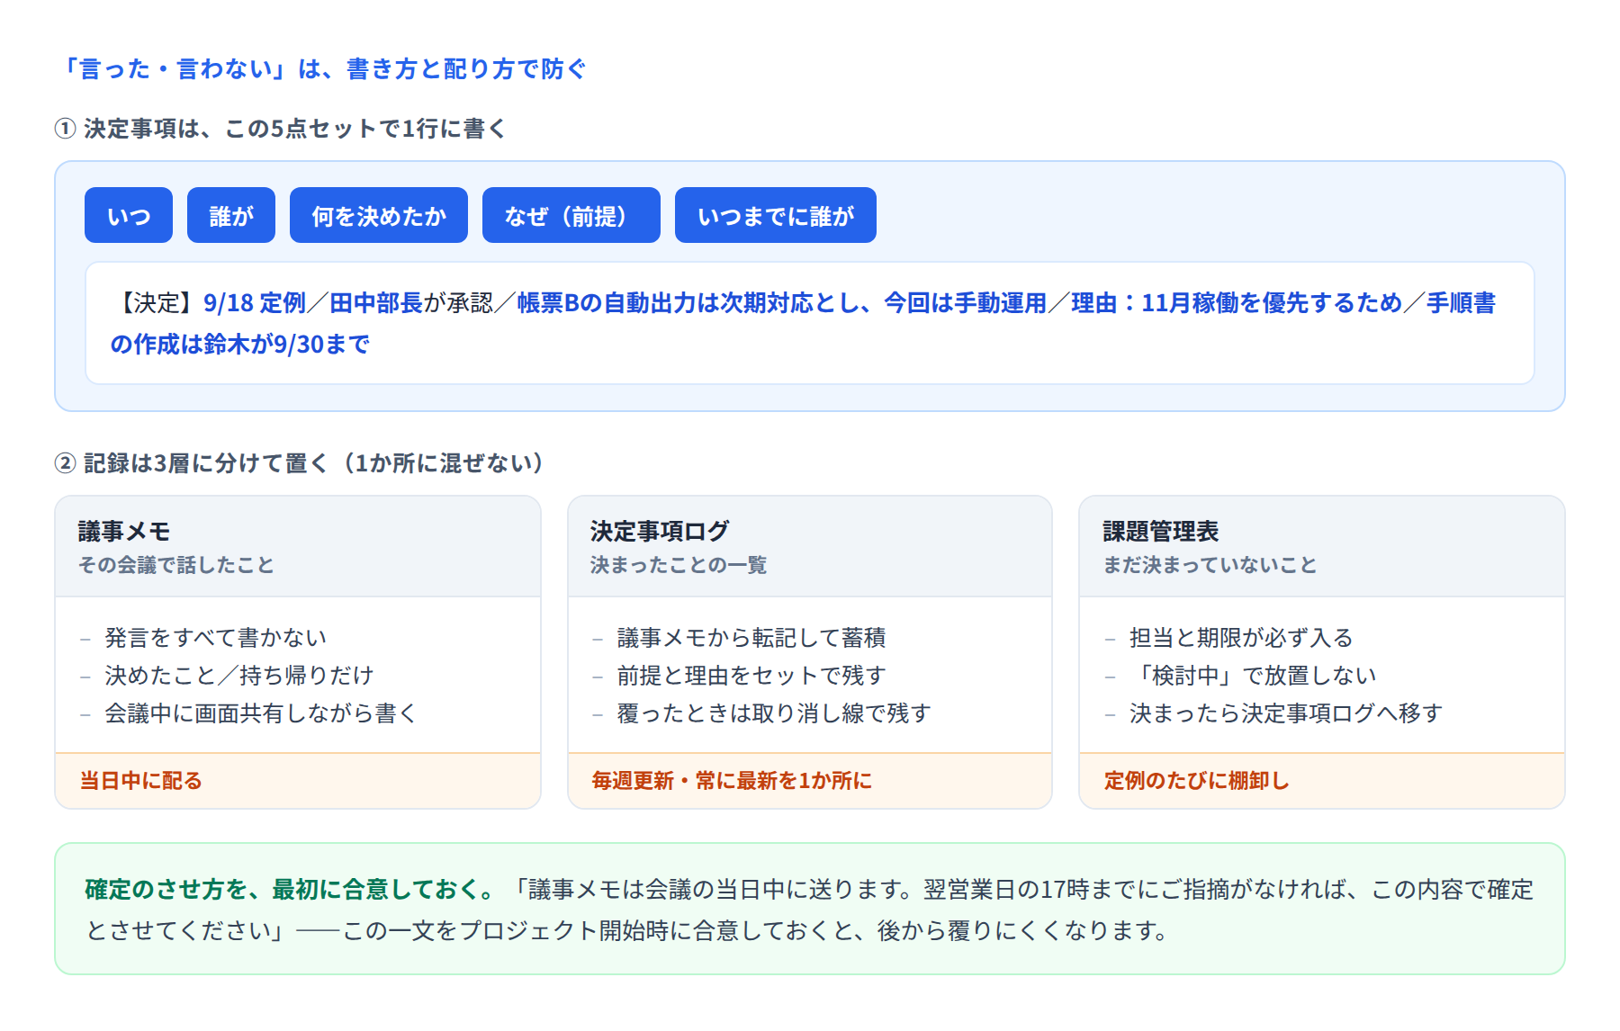Click the bullet 覆ったときは取り消し線で残す
Viewport: 1620px width, 1031px height.
774,713
